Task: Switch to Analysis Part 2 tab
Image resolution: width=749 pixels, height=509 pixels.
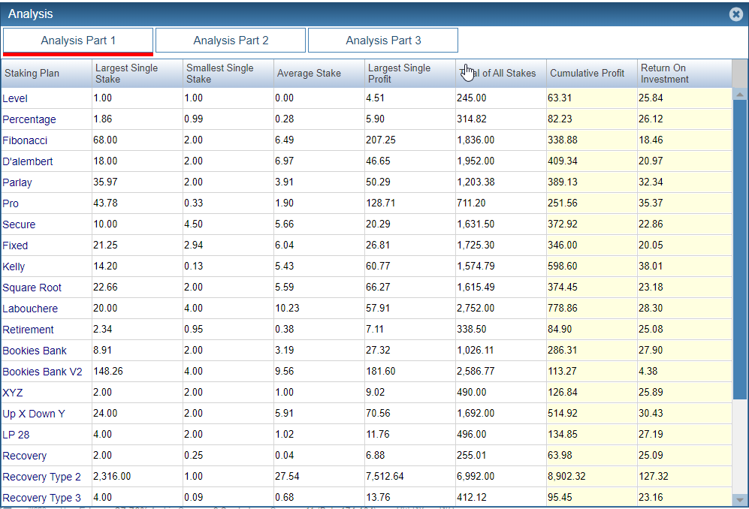Action: pos(231,41)
